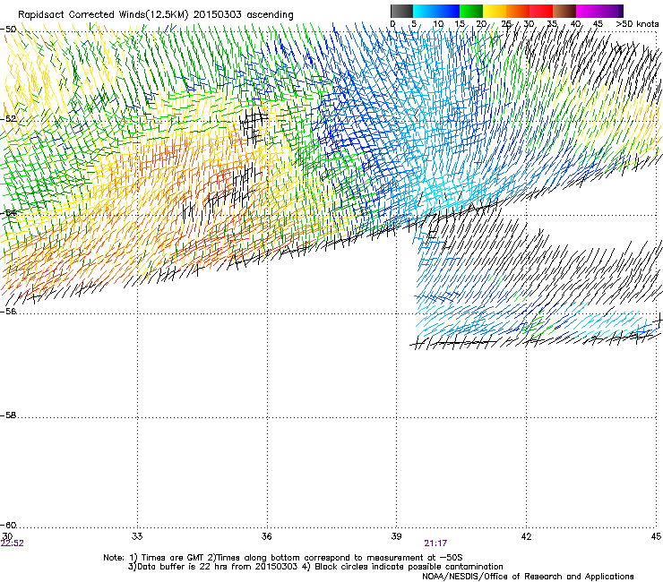Click the "45" longitude axis label
The height and width of the screenshot is (582, 663).
[x=656, y=536]
